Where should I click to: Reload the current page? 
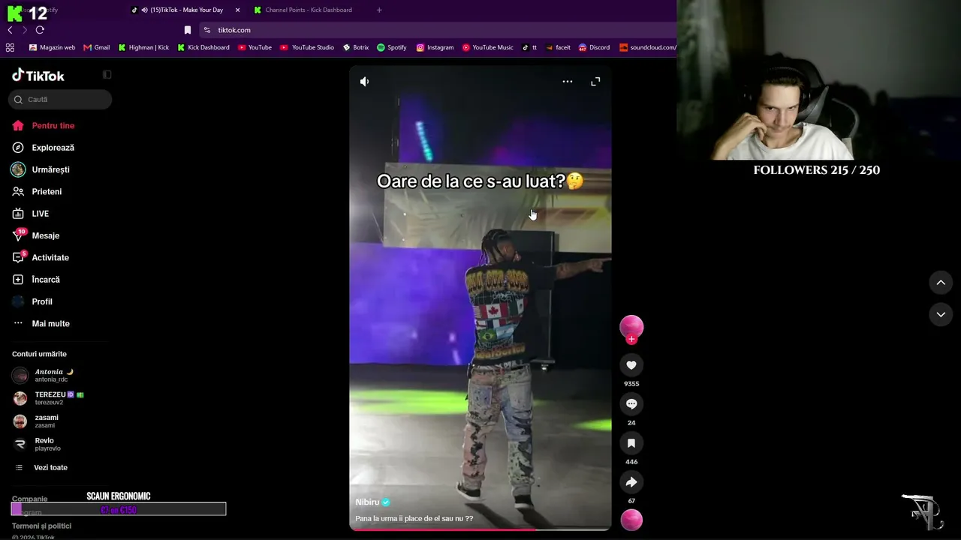click(x=40, y=30)
